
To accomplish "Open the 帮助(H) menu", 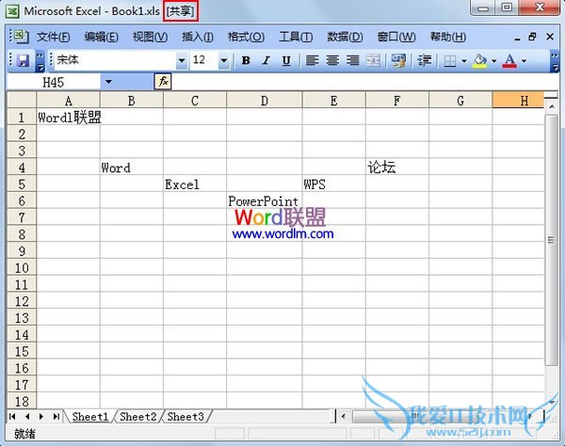I will (448, 37).
